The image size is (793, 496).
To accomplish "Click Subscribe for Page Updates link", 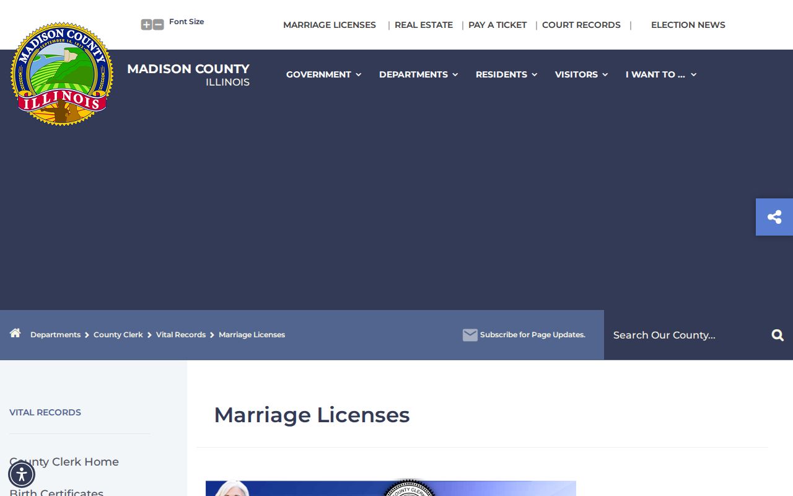I will click(533, 335).
